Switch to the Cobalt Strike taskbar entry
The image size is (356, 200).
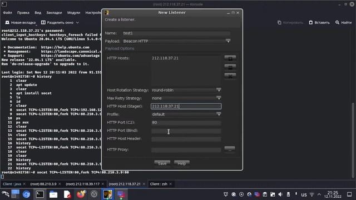[107, 194]
